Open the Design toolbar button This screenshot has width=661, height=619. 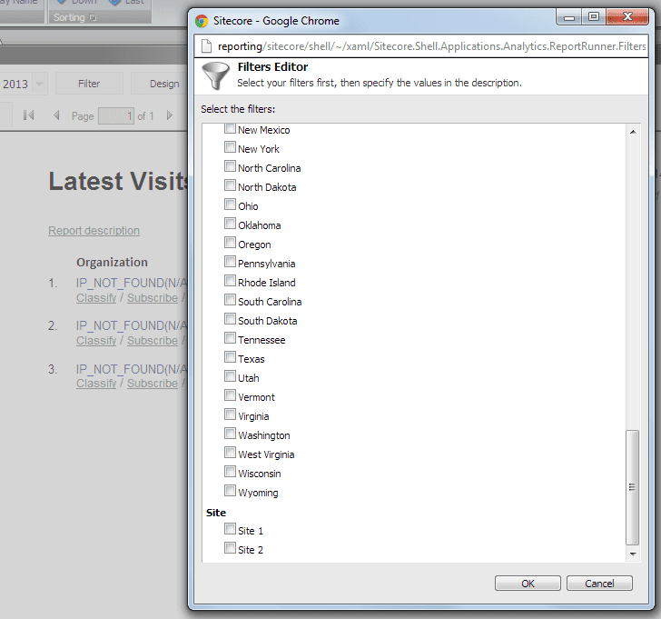tap(164, 84)
